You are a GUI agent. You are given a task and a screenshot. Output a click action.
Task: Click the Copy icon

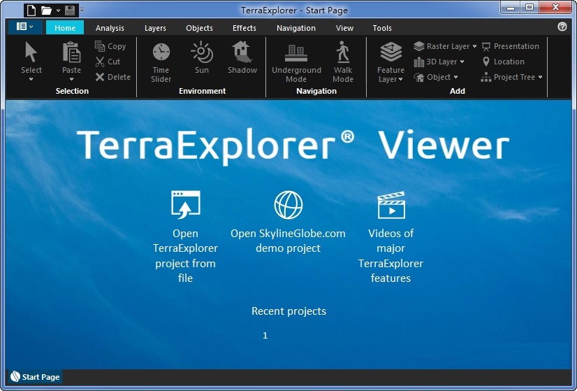coord(99,46)
